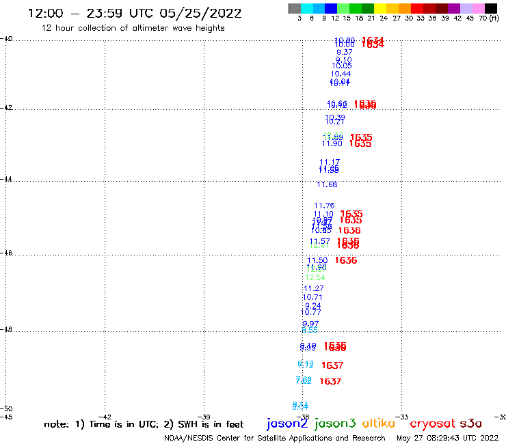
Task: Click the wave height value 9.24
Action: [313, 305]
